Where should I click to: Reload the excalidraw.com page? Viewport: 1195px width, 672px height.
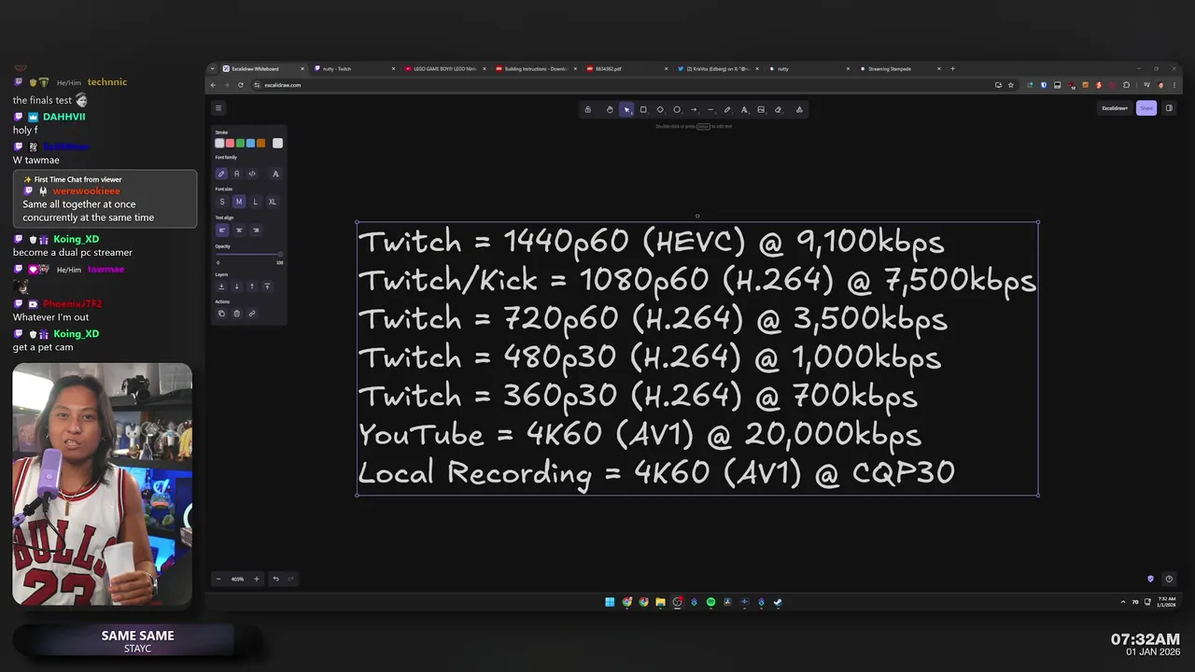point(241,85)
